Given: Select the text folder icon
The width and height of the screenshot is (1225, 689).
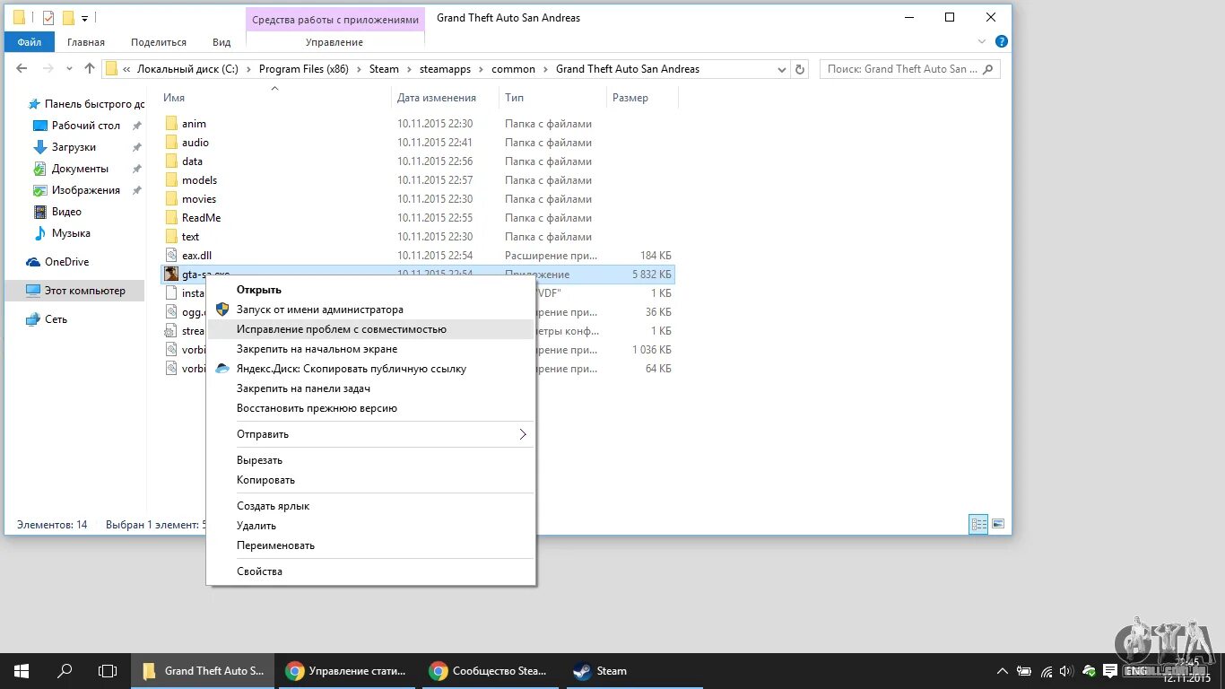Looking at the screenshot, I should tap(171, 237).
